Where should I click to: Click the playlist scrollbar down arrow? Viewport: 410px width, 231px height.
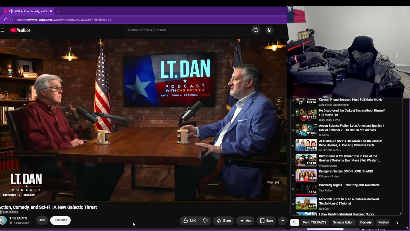tap(400, 213)
